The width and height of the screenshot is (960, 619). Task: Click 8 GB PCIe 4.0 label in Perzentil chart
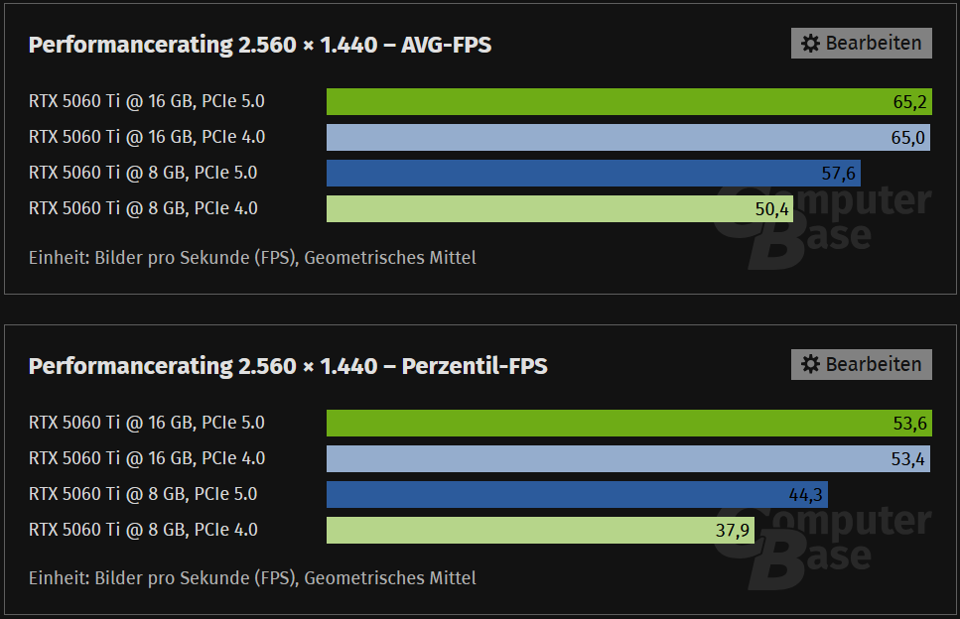click(x=143, y=530)
